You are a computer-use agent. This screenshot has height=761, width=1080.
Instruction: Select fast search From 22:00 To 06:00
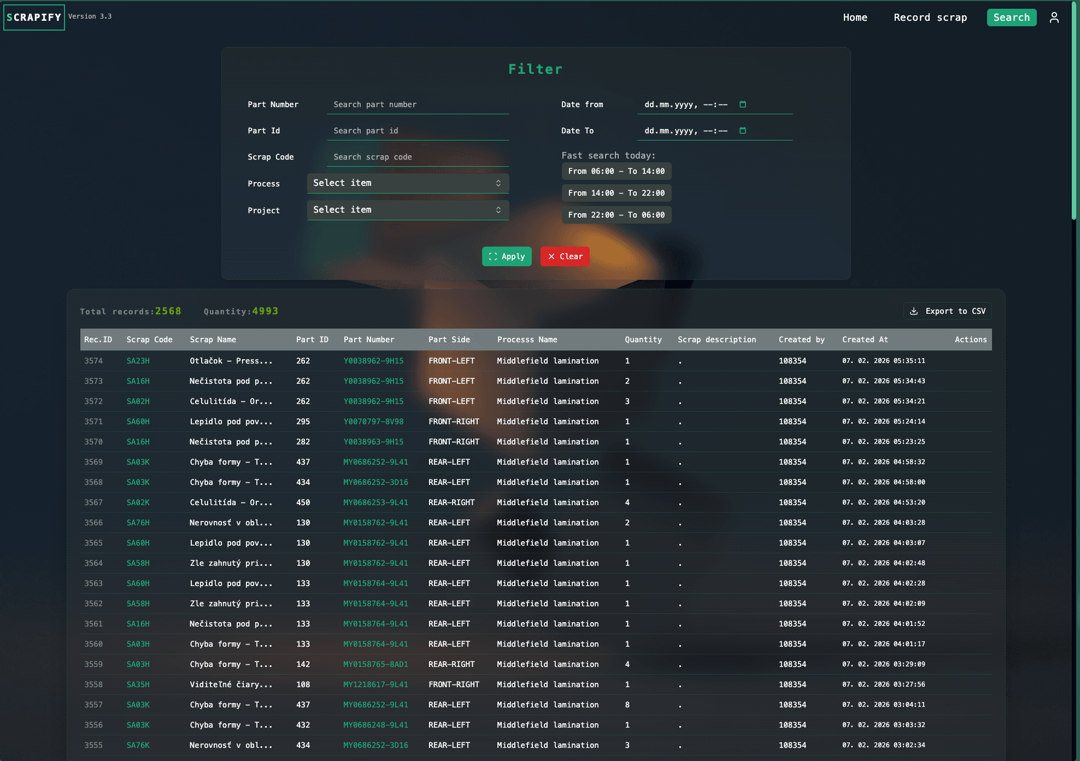(x=616, y=215)
